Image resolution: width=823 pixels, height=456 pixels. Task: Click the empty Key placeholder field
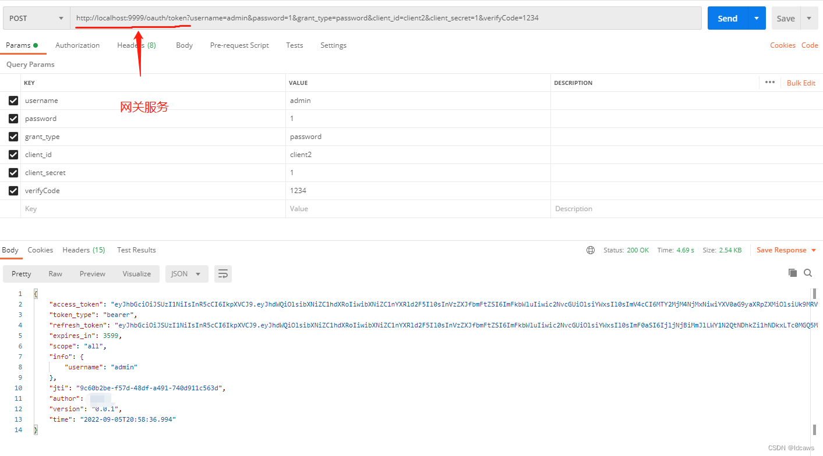(x=153, y=209)
